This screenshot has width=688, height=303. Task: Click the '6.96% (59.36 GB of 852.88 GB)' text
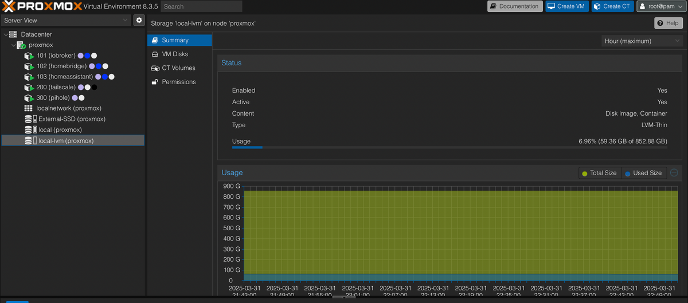(x=623, y=141)
